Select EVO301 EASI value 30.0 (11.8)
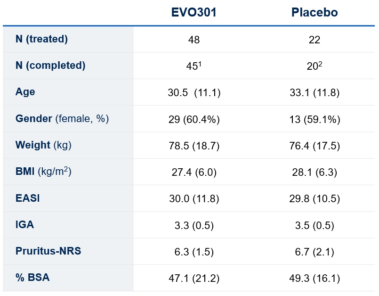This screenshot has height=296, width=379. [194, 199]
